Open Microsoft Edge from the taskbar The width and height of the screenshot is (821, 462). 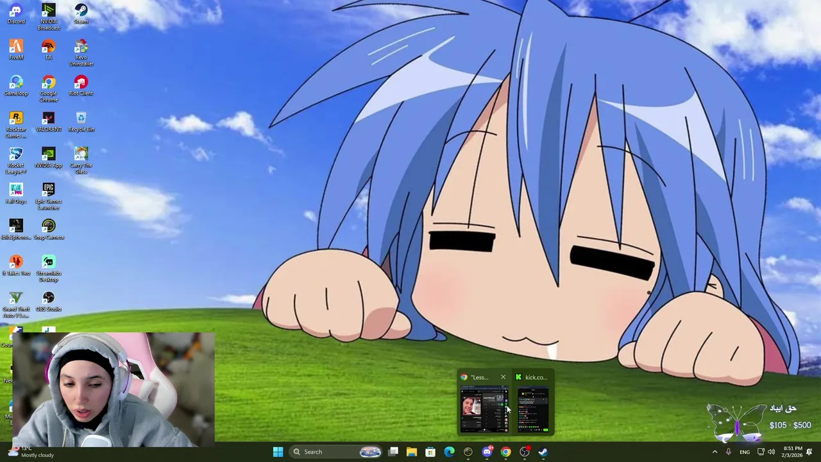click(449, 452)
